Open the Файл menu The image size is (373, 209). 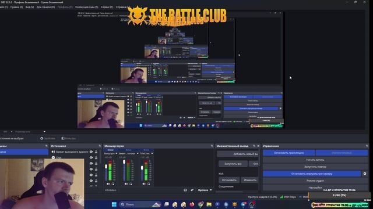[x=4, y=7]
